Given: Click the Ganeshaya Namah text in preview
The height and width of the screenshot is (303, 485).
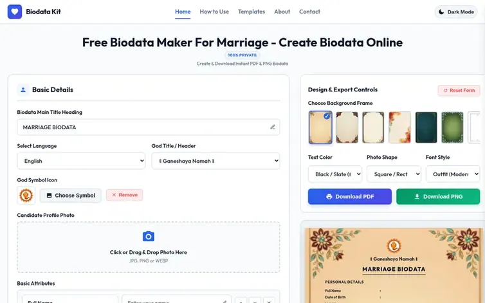Looking at the screenshot, I should 394,259.
